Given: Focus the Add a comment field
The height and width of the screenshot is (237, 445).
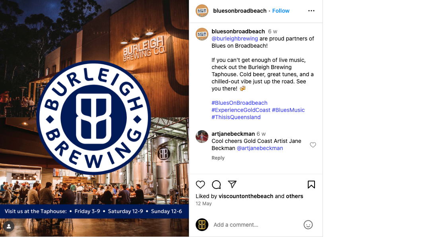Looking at the screenshot, I should click(x=255, y=225).
